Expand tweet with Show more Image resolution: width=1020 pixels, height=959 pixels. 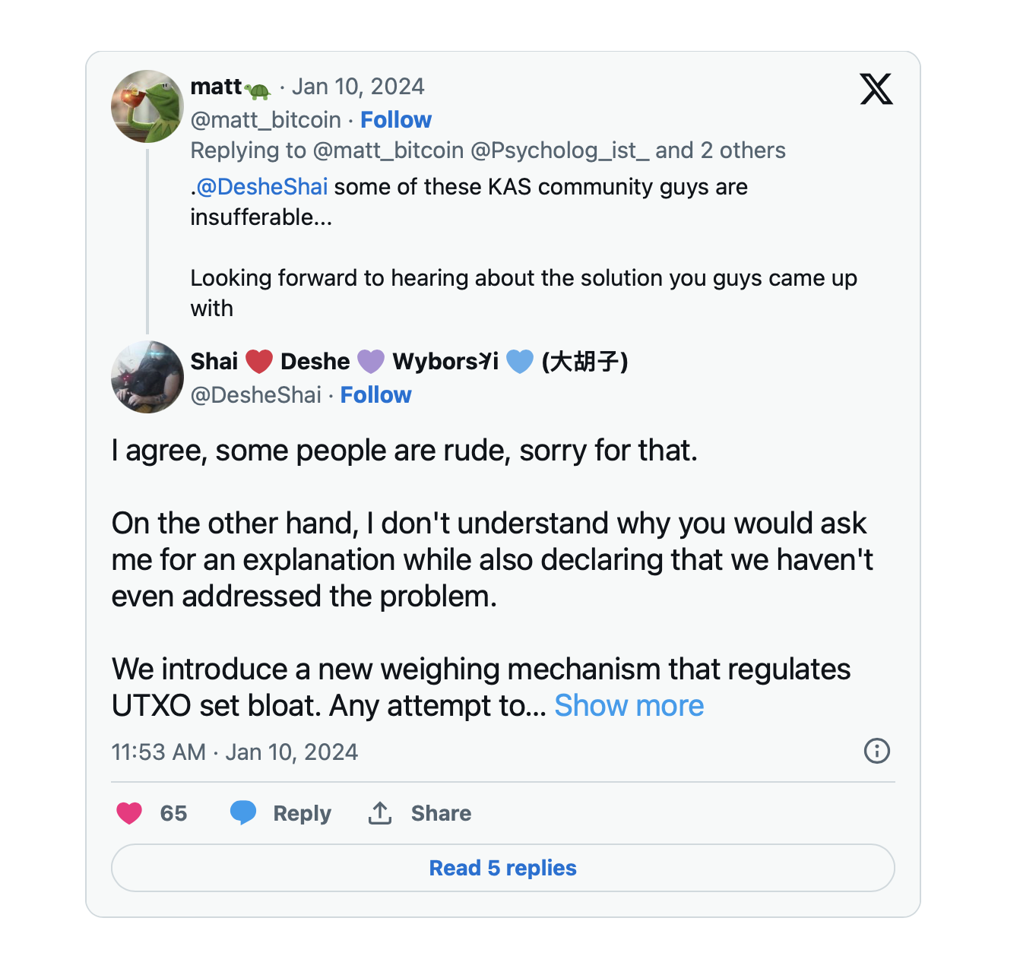tap(629, 706)
